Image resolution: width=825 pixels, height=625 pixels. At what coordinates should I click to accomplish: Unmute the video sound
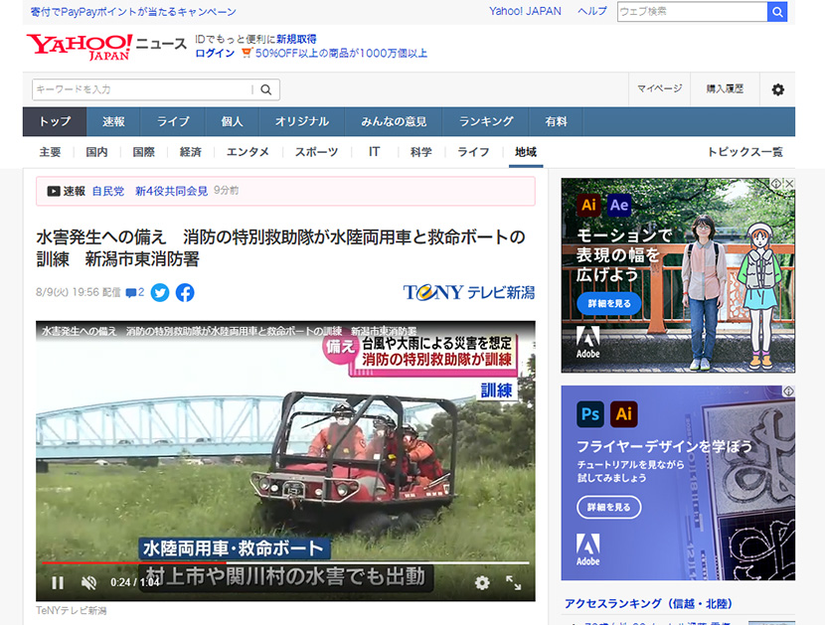coord(88,583)
